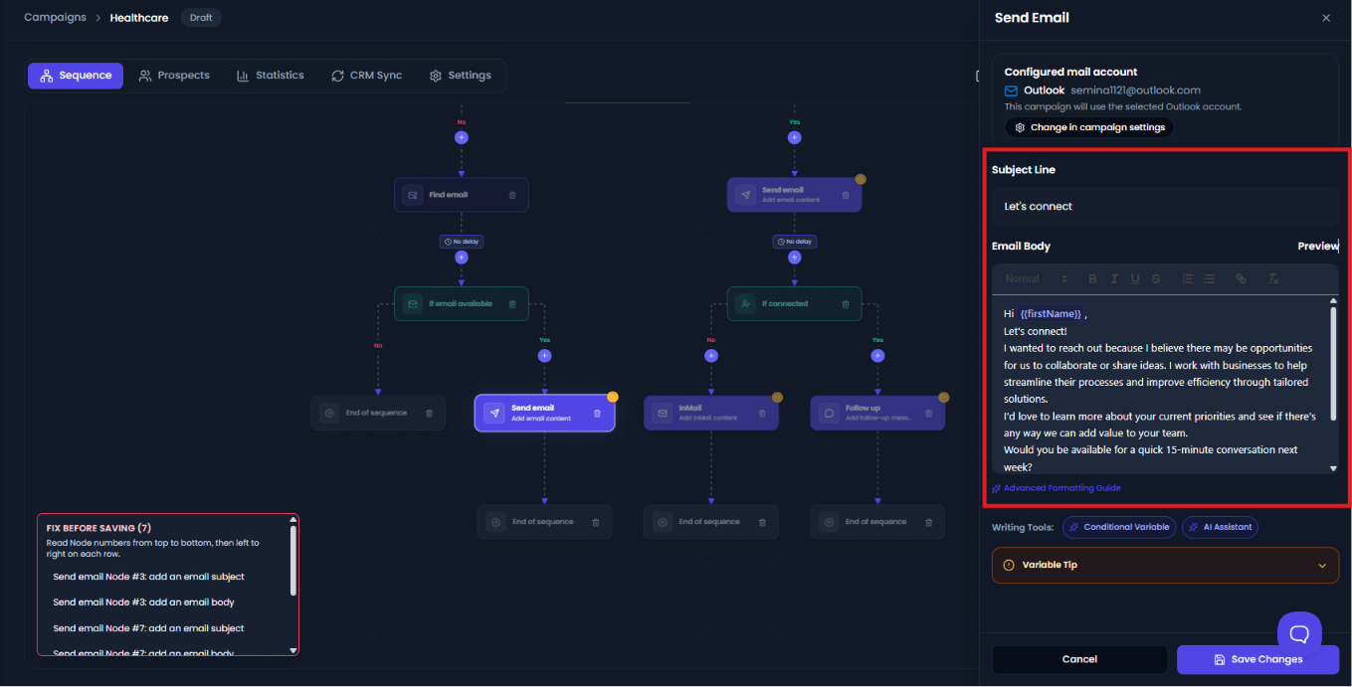
Task: Click Save Changes button
Action: (x=1257, y=659)
